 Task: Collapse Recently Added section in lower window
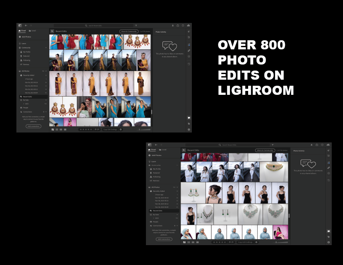[x=177, y=191]
